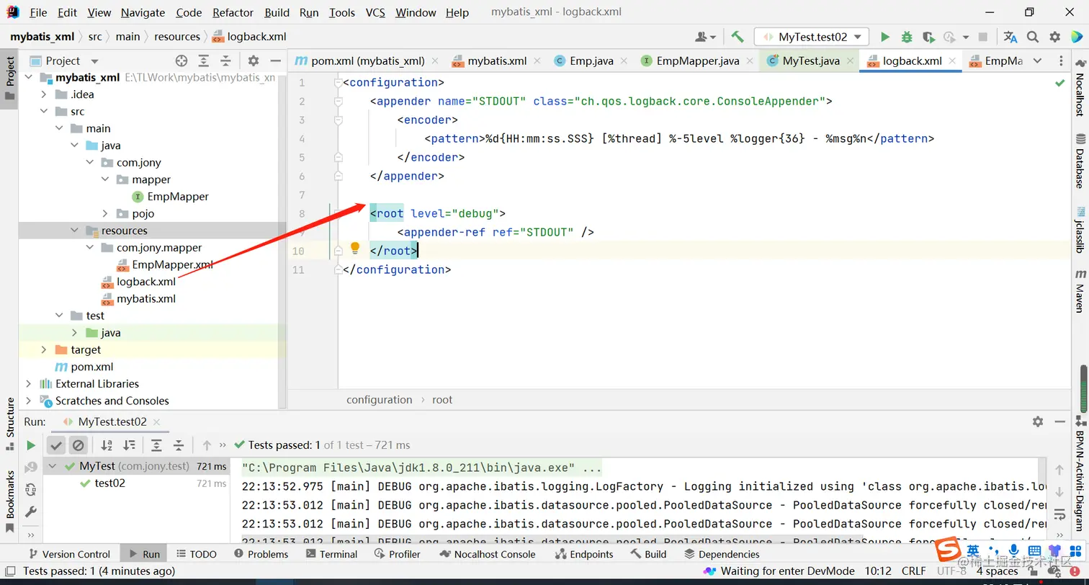Toggle sort tests alphabetically
Viewport: 1089px width, 585px height.
pyautogui.click(x=107, y=445)
